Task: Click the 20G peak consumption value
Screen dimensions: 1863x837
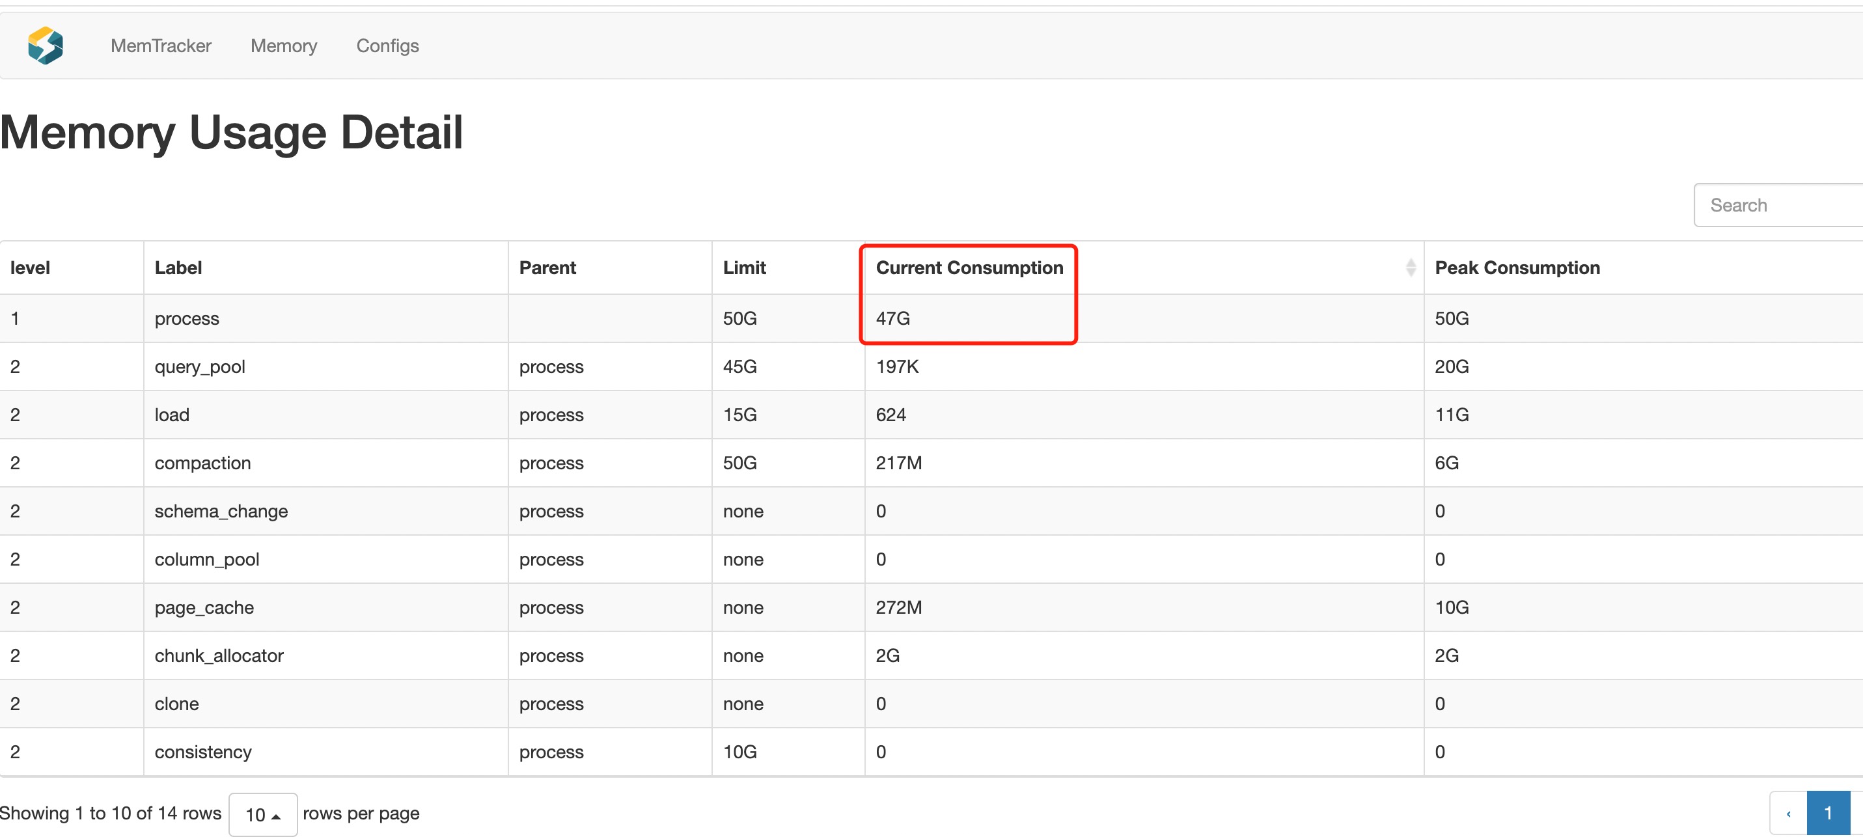Action: (x=1452, y=367)
